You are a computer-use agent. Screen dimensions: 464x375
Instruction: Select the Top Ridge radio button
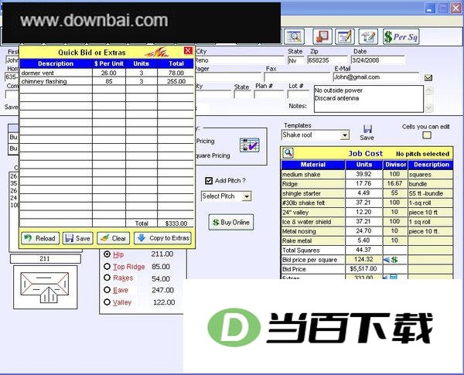click(107, 267)
